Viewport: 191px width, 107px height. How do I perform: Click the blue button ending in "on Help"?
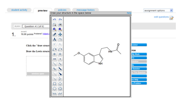(139, 79)
